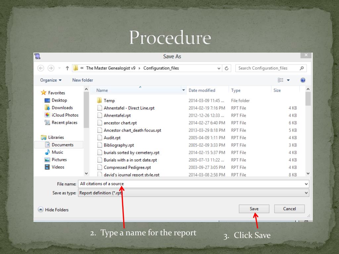Open the Help question mark icon
This screenshot has height=254, width=339.
coord(303,80)
